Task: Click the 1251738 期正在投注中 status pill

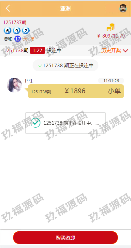Action: coord(65,65)
